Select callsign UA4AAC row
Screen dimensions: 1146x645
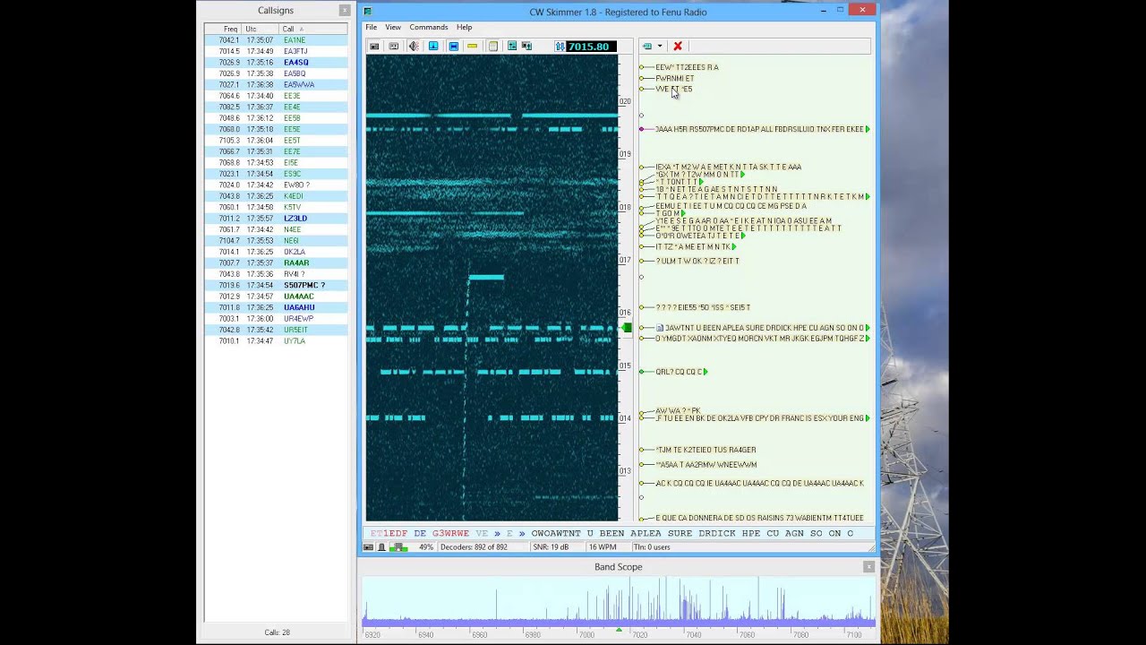(x=276, y=297)
